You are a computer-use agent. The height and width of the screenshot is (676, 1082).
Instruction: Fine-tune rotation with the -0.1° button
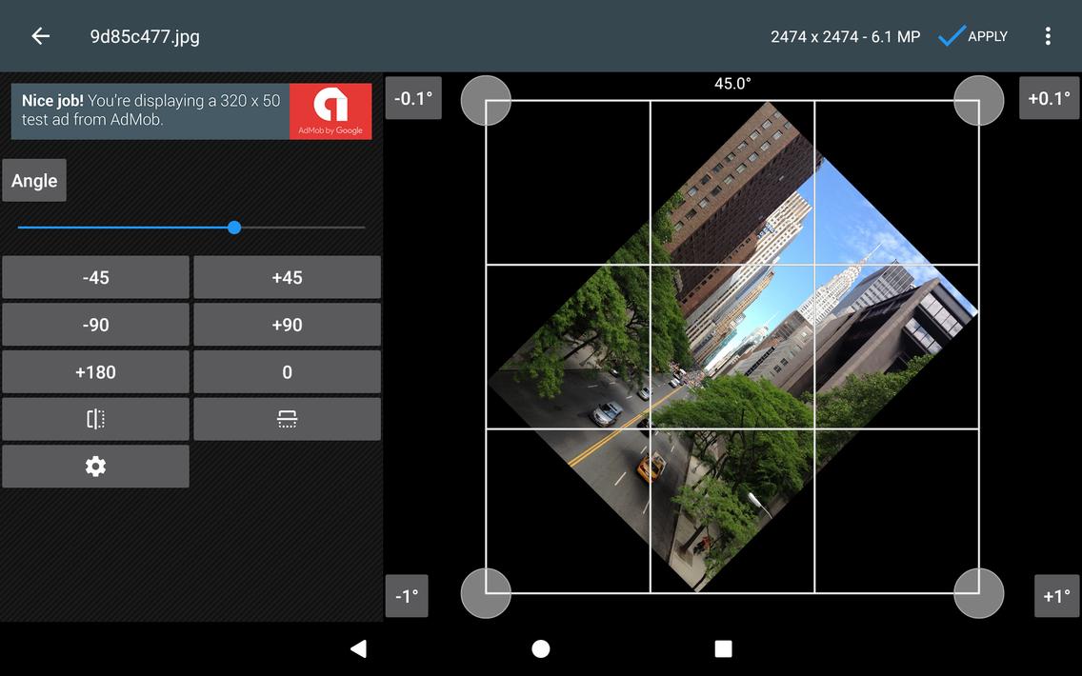pyautogui.click(x=413, y=98)
